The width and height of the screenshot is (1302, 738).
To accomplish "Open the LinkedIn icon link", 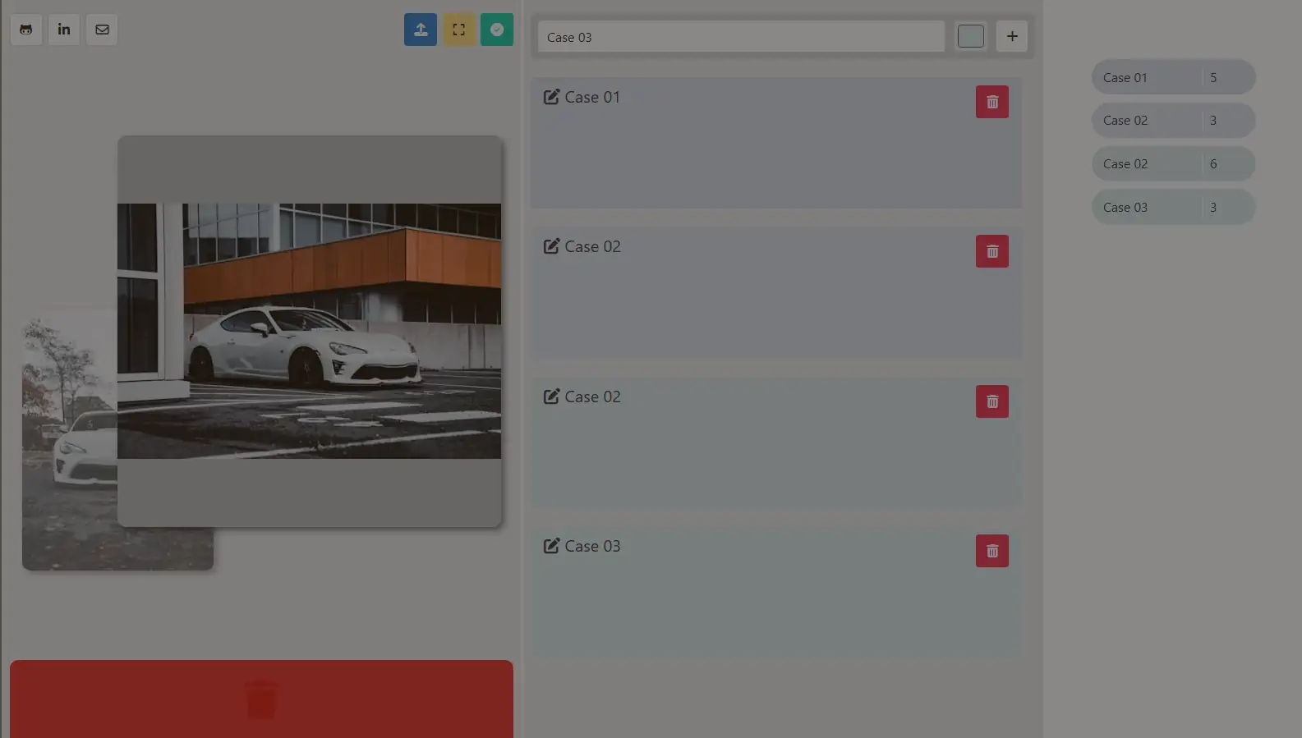I will coord(64,30).
